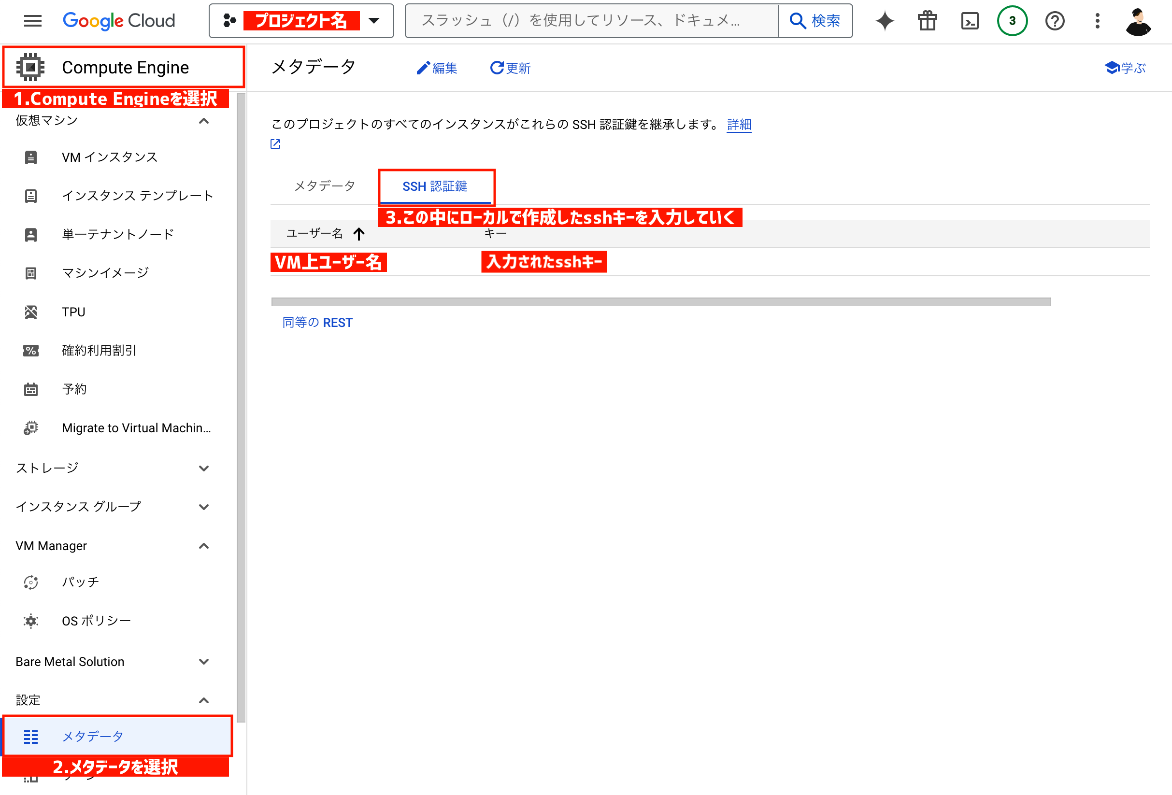
Task: Open the project selector dropdown
Action: tap(301, 21)
